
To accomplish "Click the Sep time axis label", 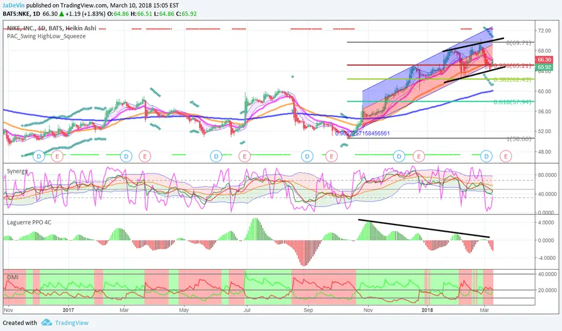I will tap(308, 310).
